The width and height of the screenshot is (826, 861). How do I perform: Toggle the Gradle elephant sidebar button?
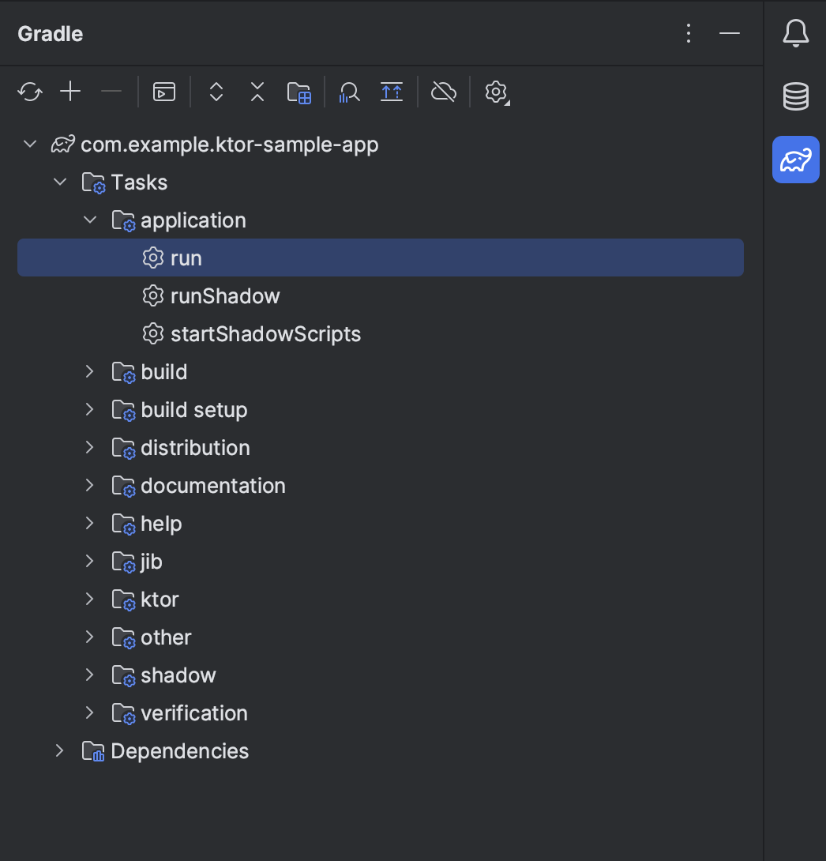[795, 160]
